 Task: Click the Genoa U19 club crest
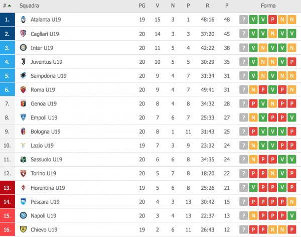pyautogui.click(x=23, y=104)
